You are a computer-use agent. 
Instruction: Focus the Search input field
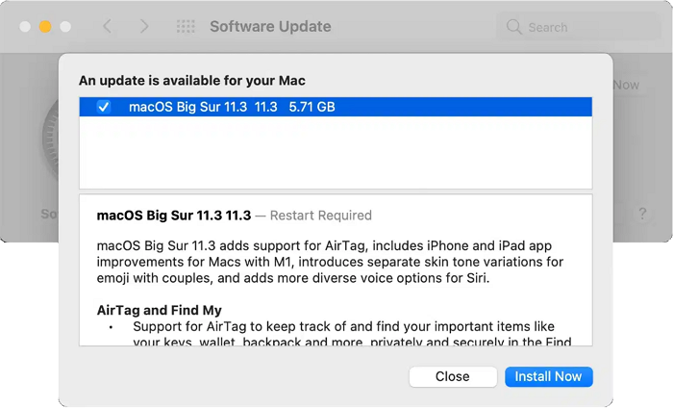click(x=586, y=27)
